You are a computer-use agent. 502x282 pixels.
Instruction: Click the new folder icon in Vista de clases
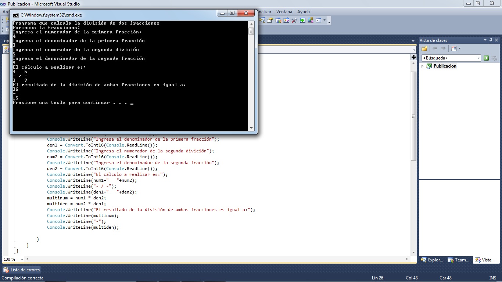[424, 48]
